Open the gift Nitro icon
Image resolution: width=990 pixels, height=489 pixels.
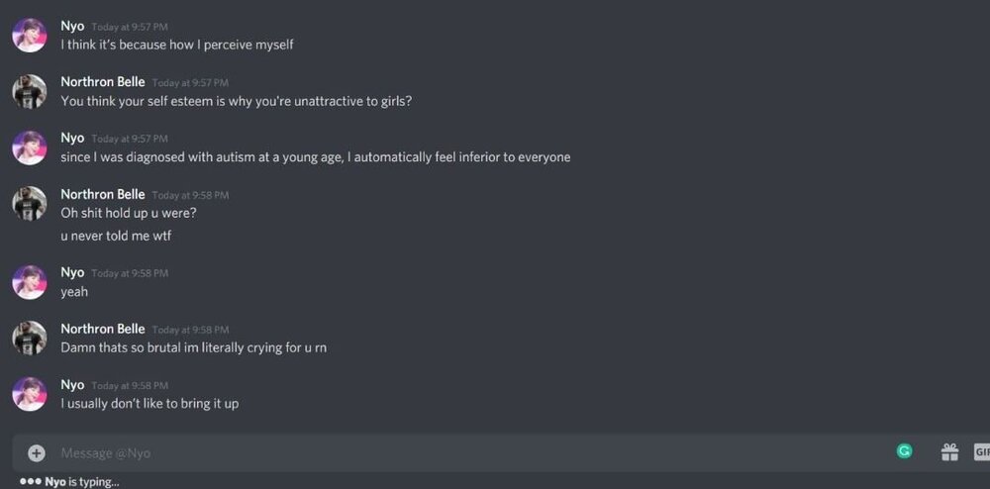949,451
